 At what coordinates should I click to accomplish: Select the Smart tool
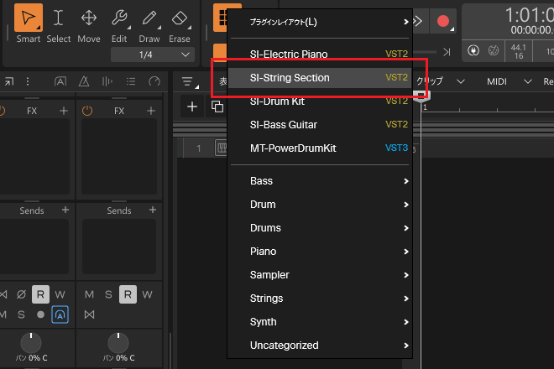pyautogui.click(x=28, y=24)
